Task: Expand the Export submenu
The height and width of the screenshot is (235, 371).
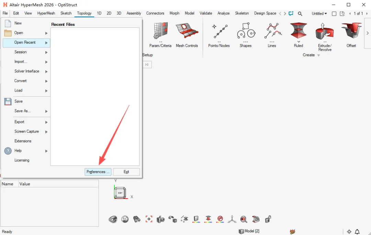Action: click(46, 122)
